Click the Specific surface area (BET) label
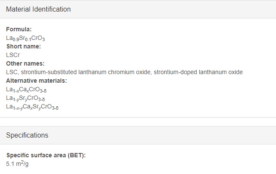 [46, 155]
